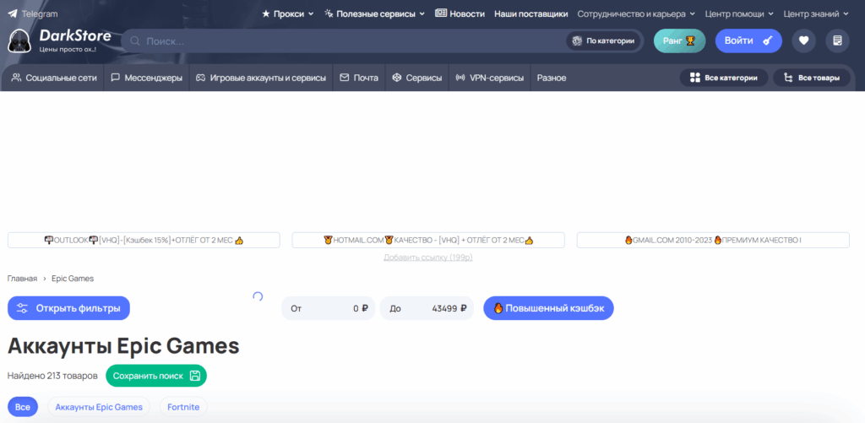Image resolution: width=865 pixels, height=423 pixels.
Task: Open the Мессенджеры category
Action: pyautogui.click(x=147, y=79)
